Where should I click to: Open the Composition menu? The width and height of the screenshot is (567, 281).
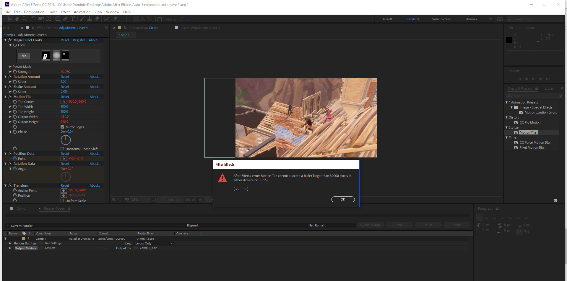[x=34, y=12]
